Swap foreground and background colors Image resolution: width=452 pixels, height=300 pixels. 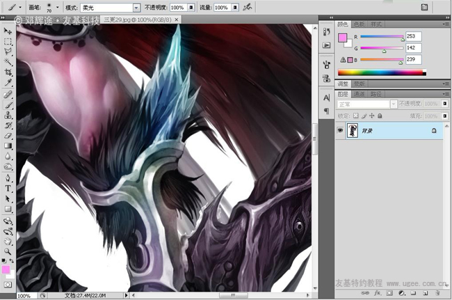tap(12, 260)
